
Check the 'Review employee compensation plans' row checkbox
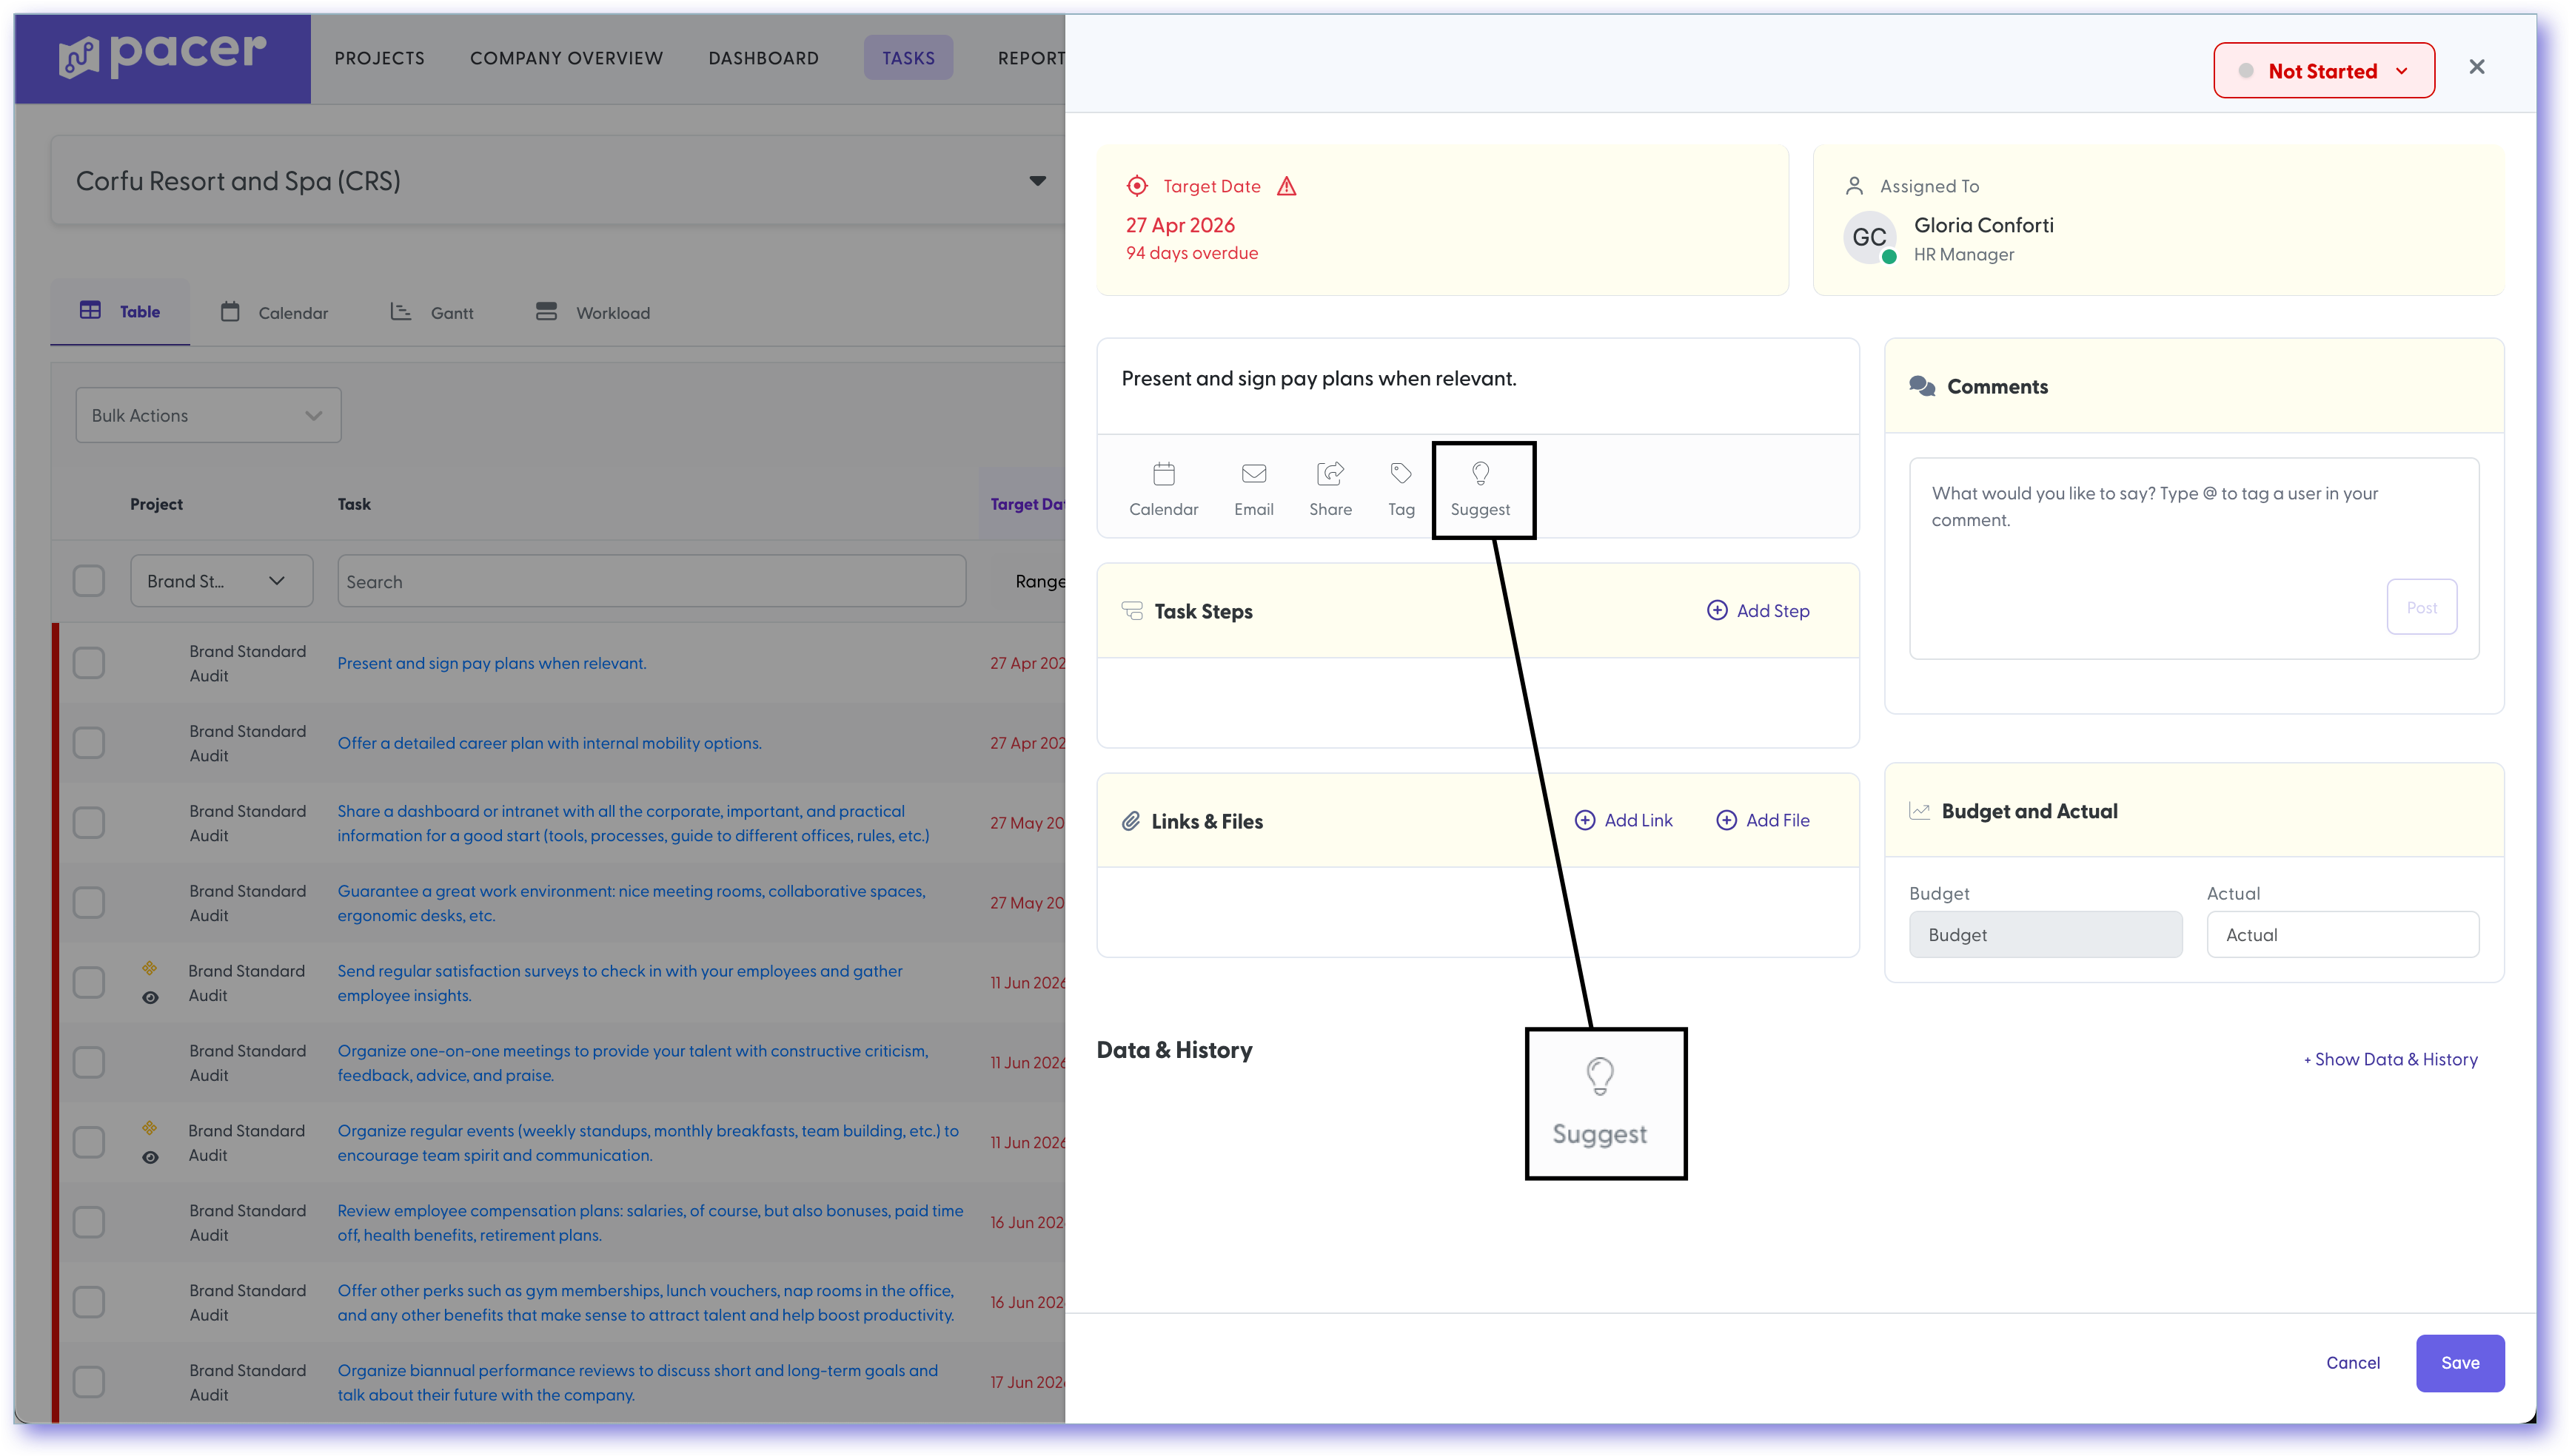pos(88,1222)
